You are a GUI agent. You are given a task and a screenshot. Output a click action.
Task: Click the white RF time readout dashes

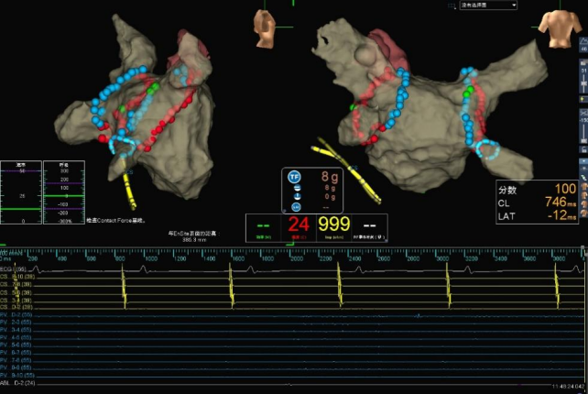pos(369,226)
